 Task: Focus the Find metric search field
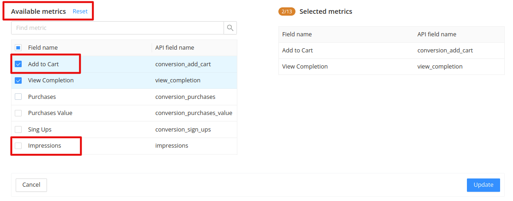click(118, 28)
